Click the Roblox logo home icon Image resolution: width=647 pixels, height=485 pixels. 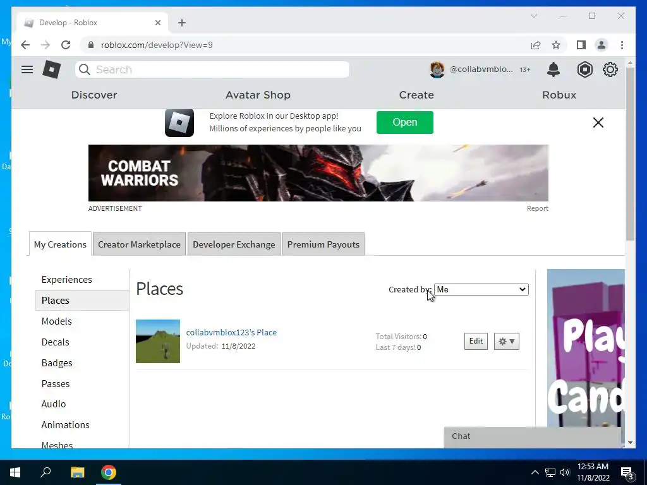tap(52, 69)
